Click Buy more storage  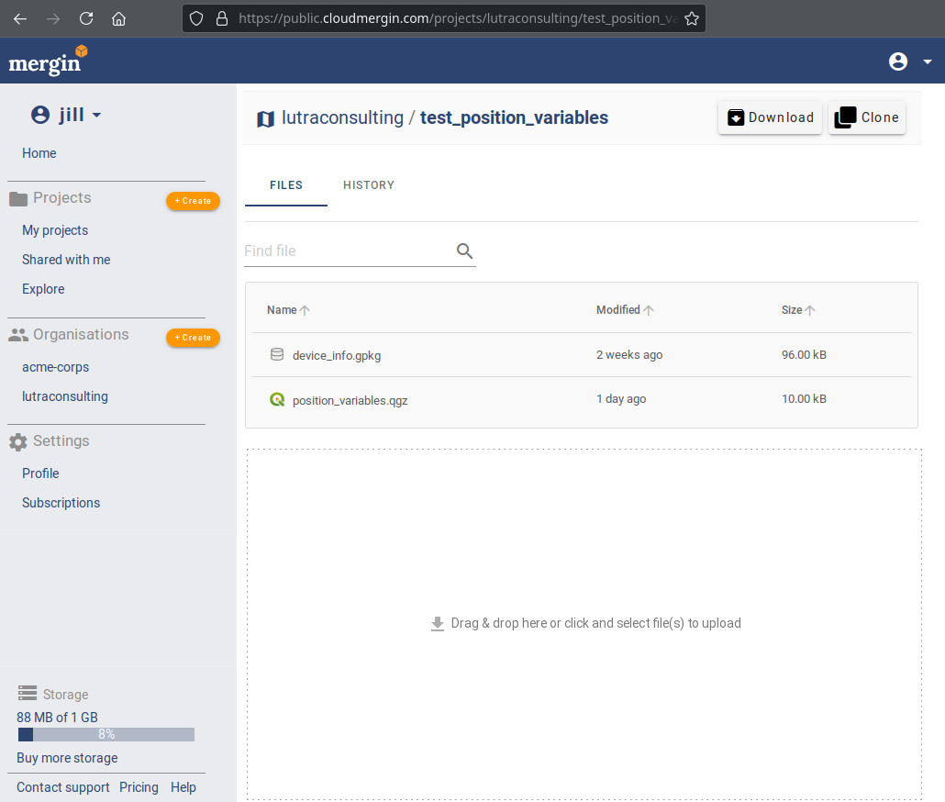67,758
